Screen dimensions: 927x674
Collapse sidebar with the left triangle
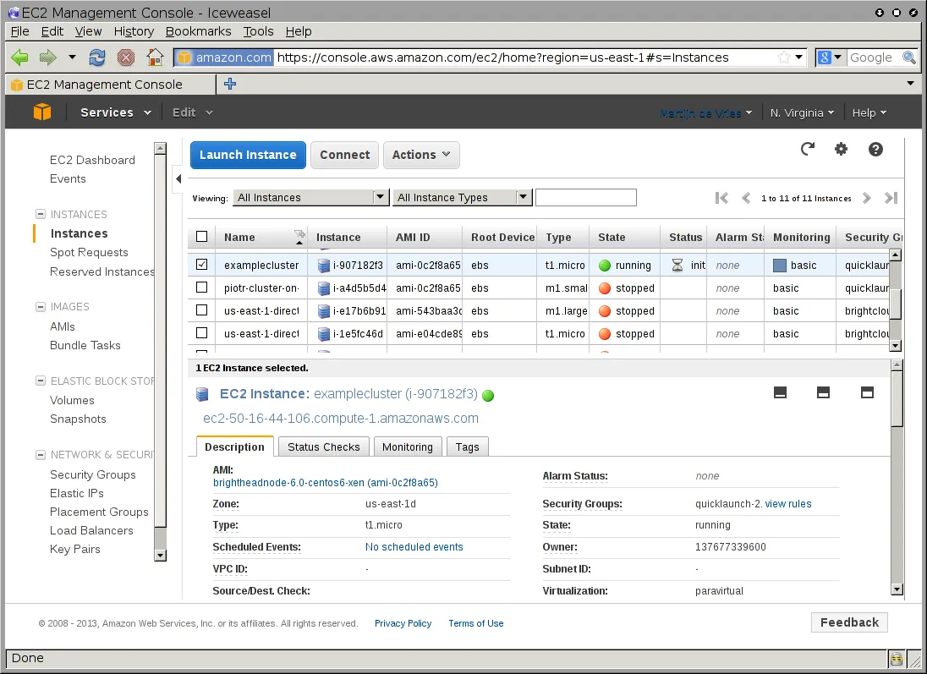coord(178,178)
